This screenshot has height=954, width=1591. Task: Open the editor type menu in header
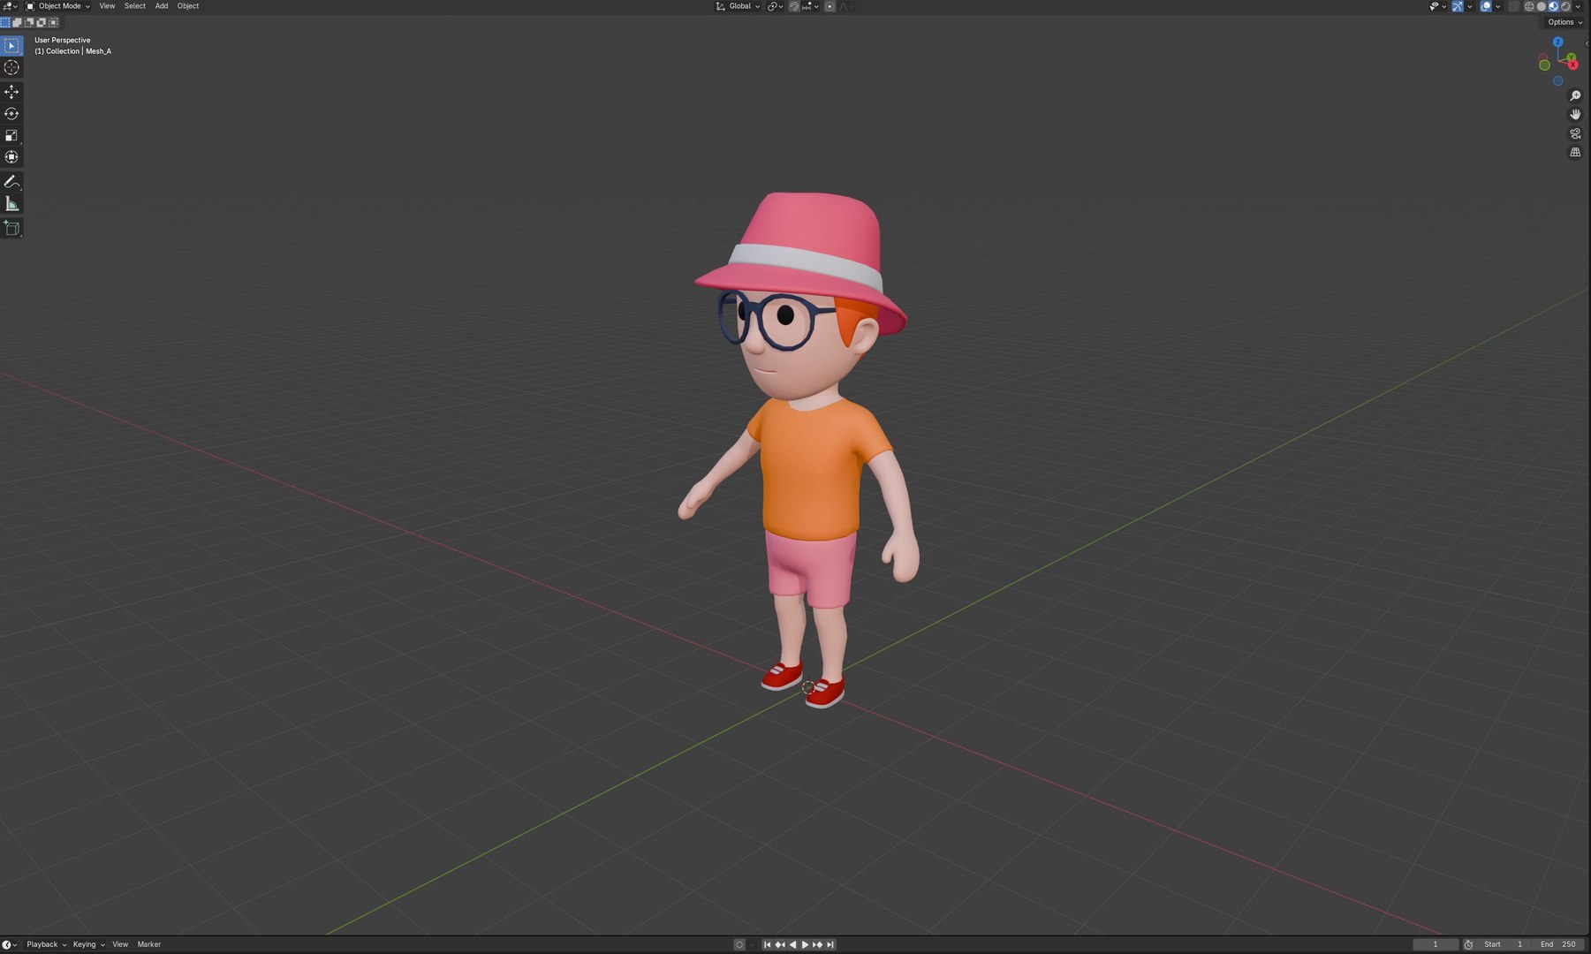(x=10, y=6)
